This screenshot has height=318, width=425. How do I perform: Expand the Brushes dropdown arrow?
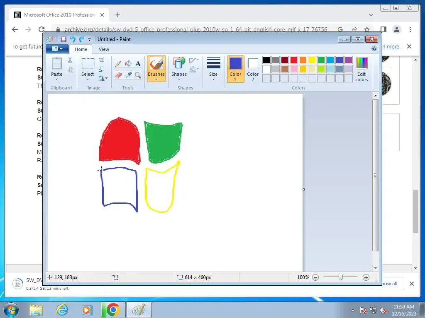pyautogui.click(x=156, y=79)
